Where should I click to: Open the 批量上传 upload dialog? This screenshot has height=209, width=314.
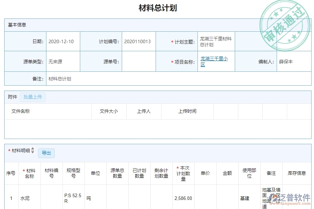pos(33,97)
